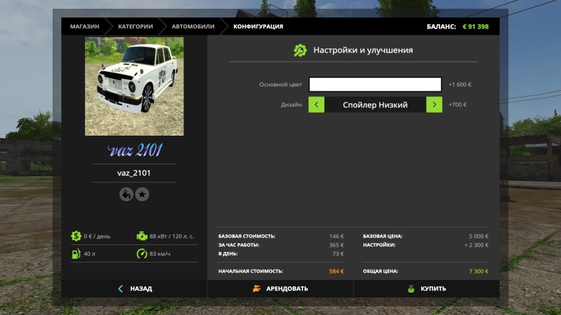This screenshot has width=561, height=315.
Task: Click the engine power icon
Action: [x=142, y=236]
